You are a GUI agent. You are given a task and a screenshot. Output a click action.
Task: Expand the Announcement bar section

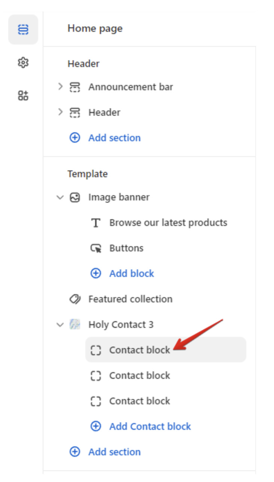(x=60, y=87)
